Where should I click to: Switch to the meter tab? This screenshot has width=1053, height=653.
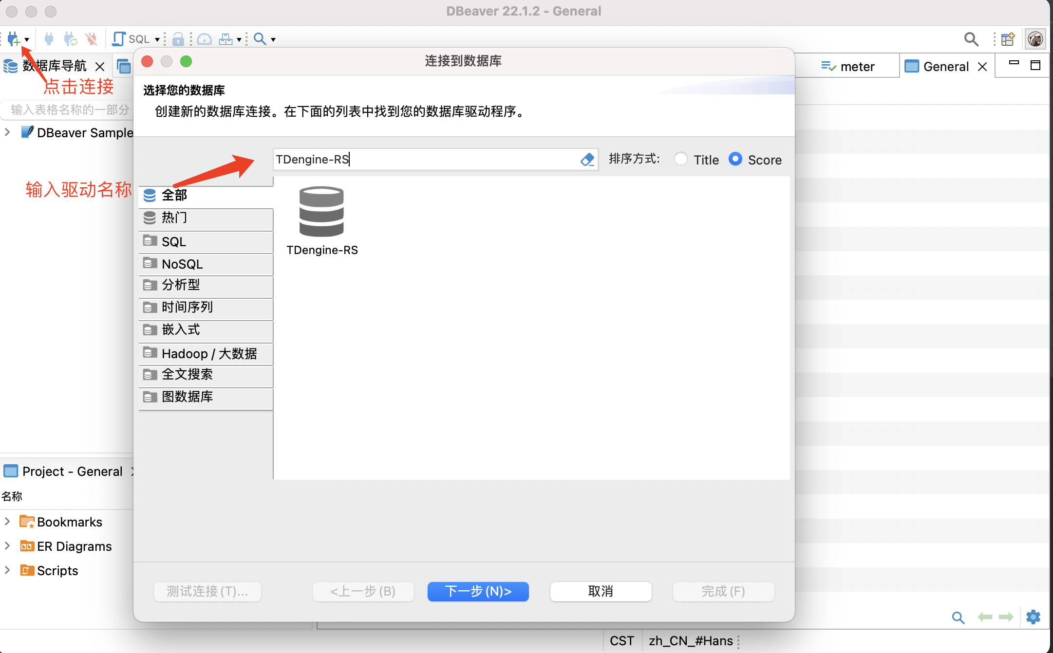[857, 66]
